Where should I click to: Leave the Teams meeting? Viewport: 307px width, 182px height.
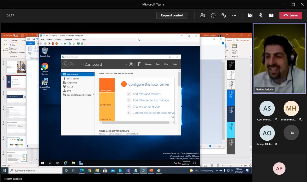pyautogui.click(x=291, y=15)
